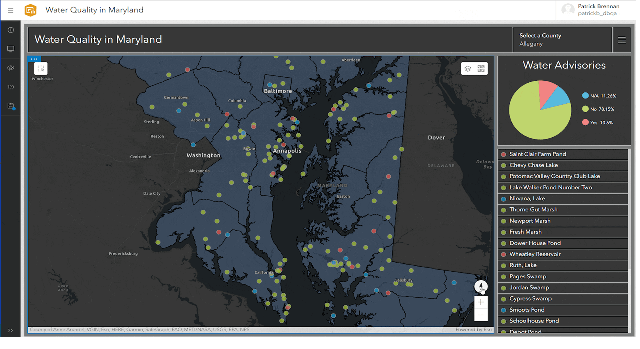640x349 pixels.
Task: Open the 123 number settings icon
Action: pos(11,87)
